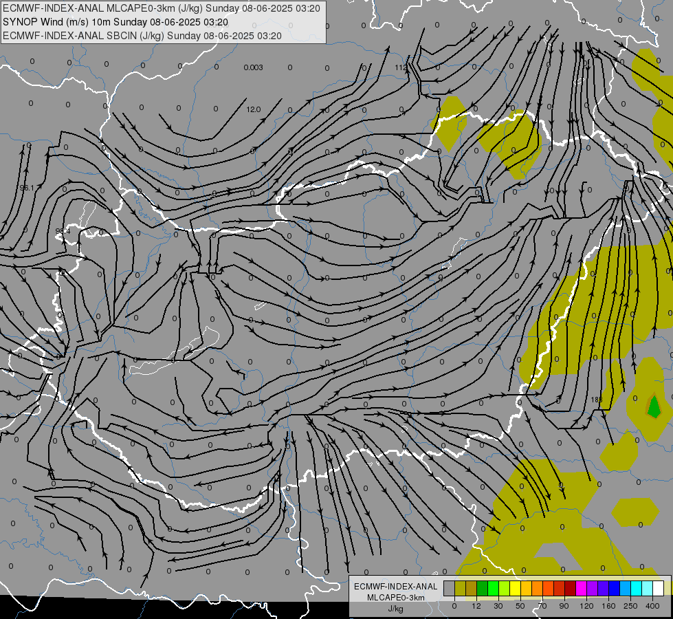The width and height of the screenshot is (673, 619).
Task: Click the SYNOP Wind header line
Action: pos(115,22)
